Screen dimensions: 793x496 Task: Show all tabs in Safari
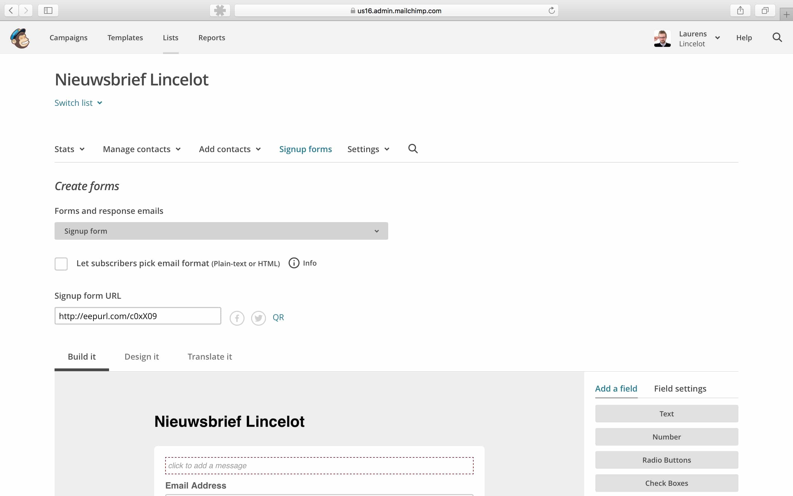pos(765,10)
